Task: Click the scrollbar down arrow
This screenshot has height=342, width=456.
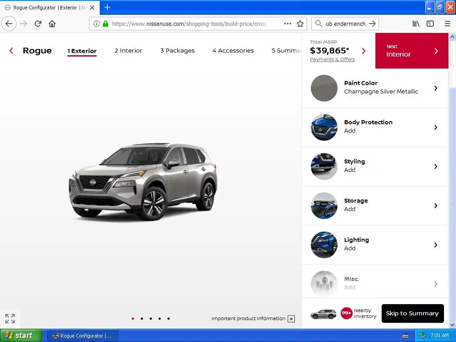Action: 452,325
